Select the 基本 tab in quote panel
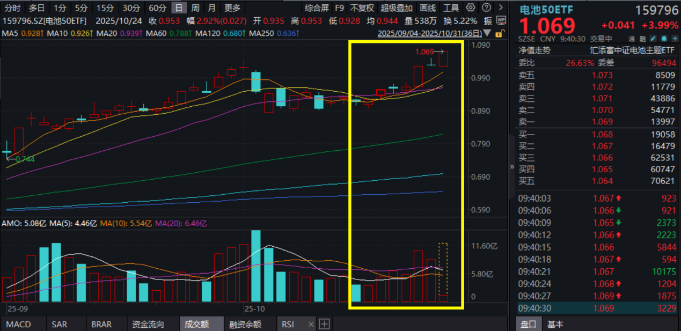This screenshot has width=681, height=331. coord(555,324)
